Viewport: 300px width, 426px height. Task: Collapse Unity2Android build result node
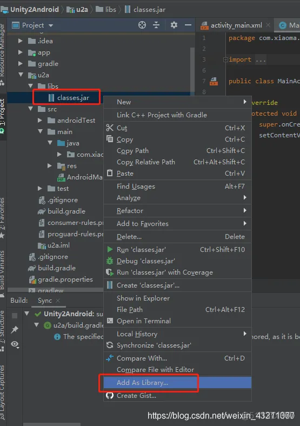click(26, 314)
